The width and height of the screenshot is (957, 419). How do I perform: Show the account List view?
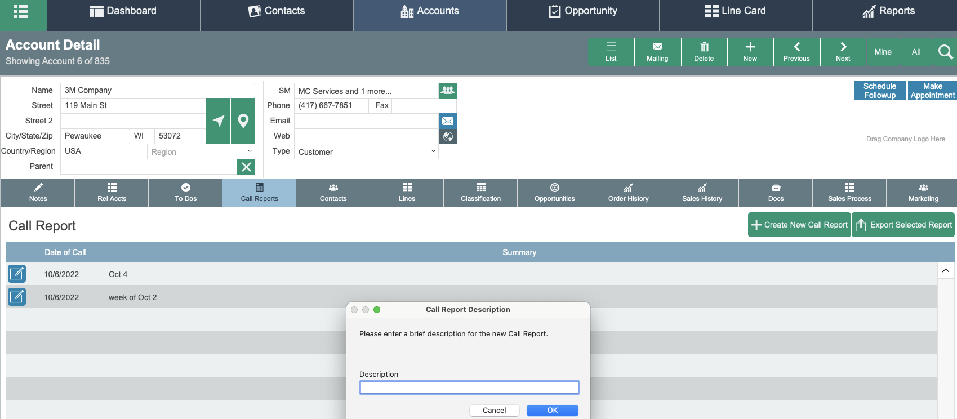click(x=611, y=52)
